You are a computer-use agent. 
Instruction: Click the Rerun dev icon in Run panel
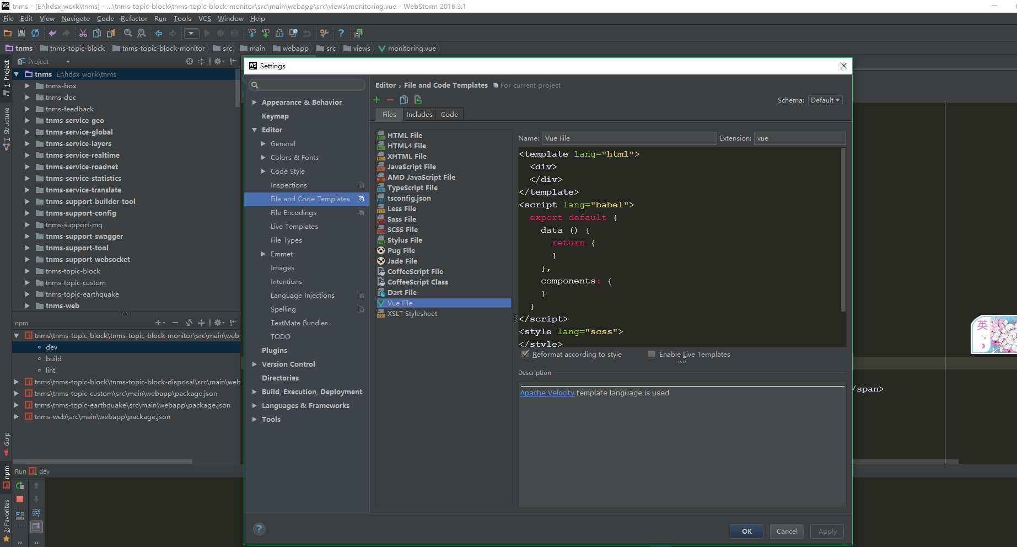(20, 486)
